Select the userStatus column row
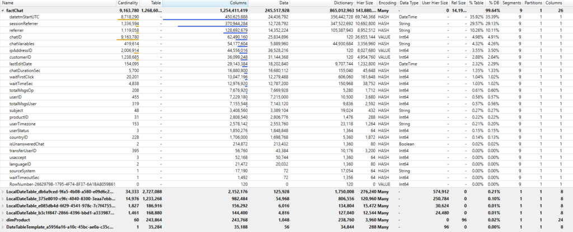 click(x=286, y=131)
